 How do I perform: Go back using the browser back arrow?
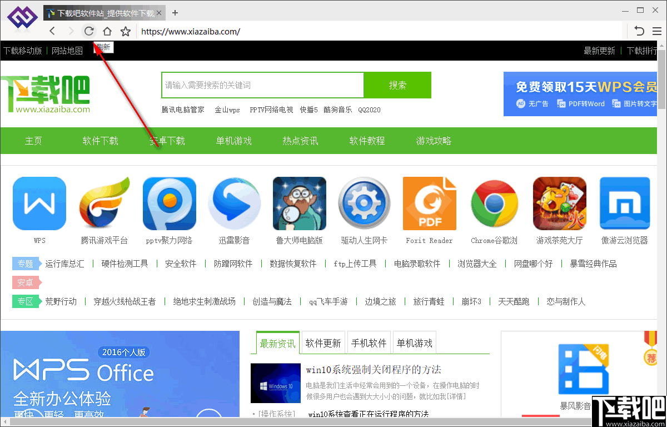(x=52, y=32)
